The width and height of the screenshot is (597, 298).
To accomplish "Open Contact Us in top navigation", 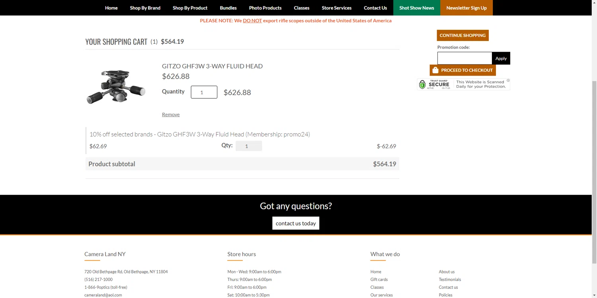I will [375, 8].
